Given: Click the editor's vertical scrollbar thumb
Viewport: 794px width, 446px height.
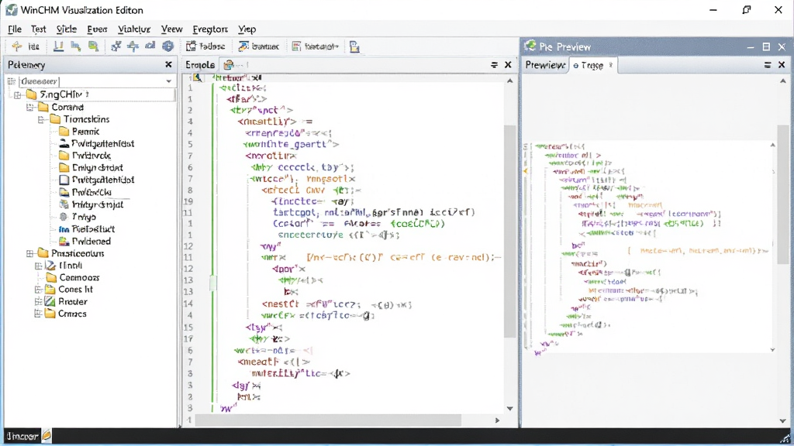Looking at the screenshot, I should (x=510, y=232).
